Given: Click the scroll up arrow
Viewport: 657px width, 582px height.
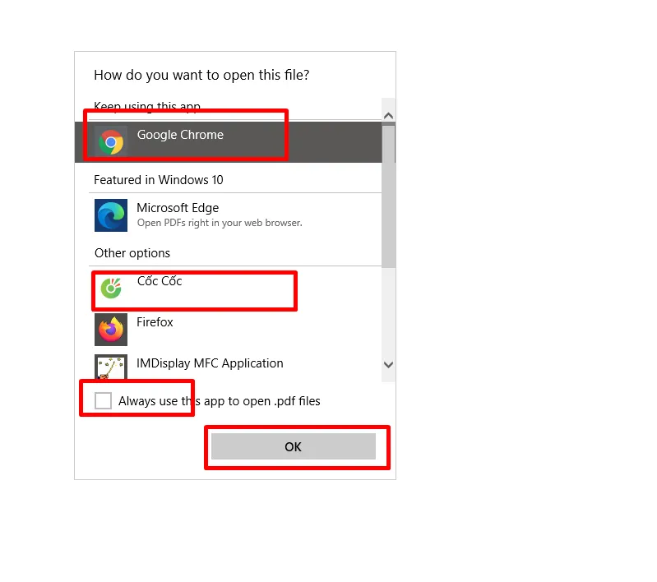Looking at the screenshot, I should pyautogui.click(x=388, y=116).
